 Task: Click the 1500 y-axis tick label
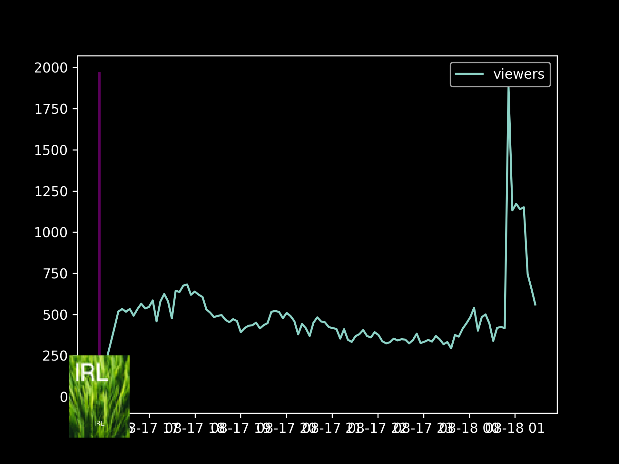coord(51,150)
